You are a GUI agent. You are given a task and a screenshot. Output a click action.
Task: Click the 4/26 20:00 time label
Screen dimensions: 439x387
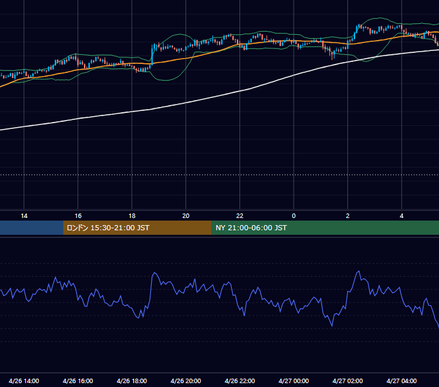186,381
